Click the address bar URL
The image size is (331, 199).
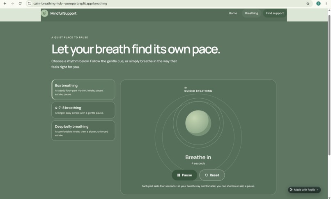point(70,3)
